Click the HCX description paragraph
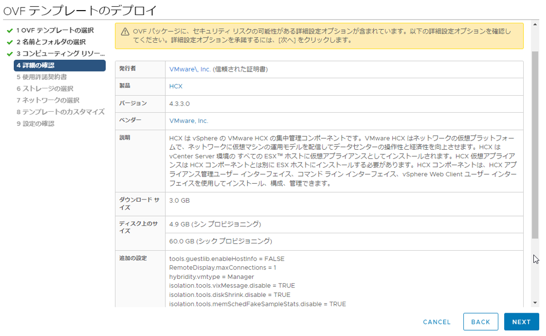The height and width of the screenshot is (336, 546). tap(343, 161)
